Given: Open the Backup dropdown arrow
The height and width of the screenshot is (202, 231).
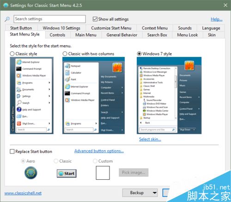Looking at the screenshot, I should pyautogui.click(x=155, y=193).
